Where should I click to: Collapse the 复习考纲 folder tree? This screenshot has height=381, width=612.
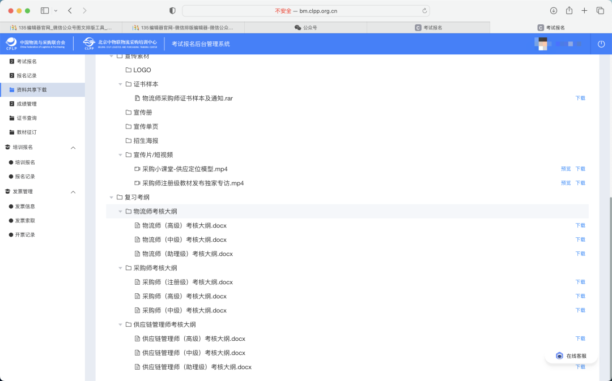coord(111,197)
